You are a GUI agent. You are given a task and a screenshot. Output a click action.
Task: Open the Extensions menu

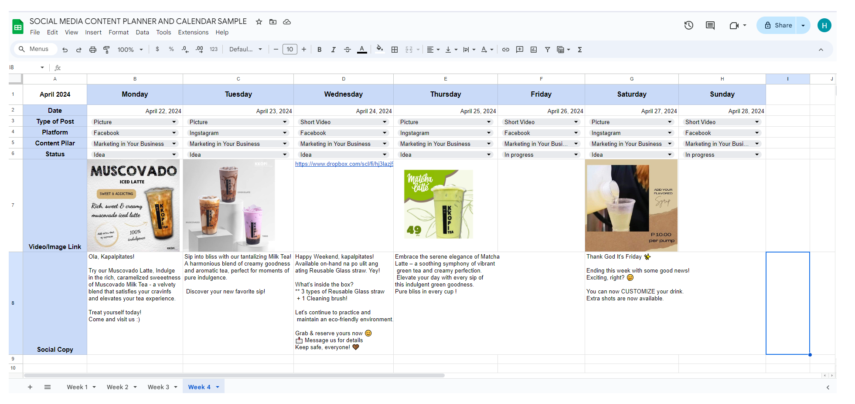click(x=193, y=32)
